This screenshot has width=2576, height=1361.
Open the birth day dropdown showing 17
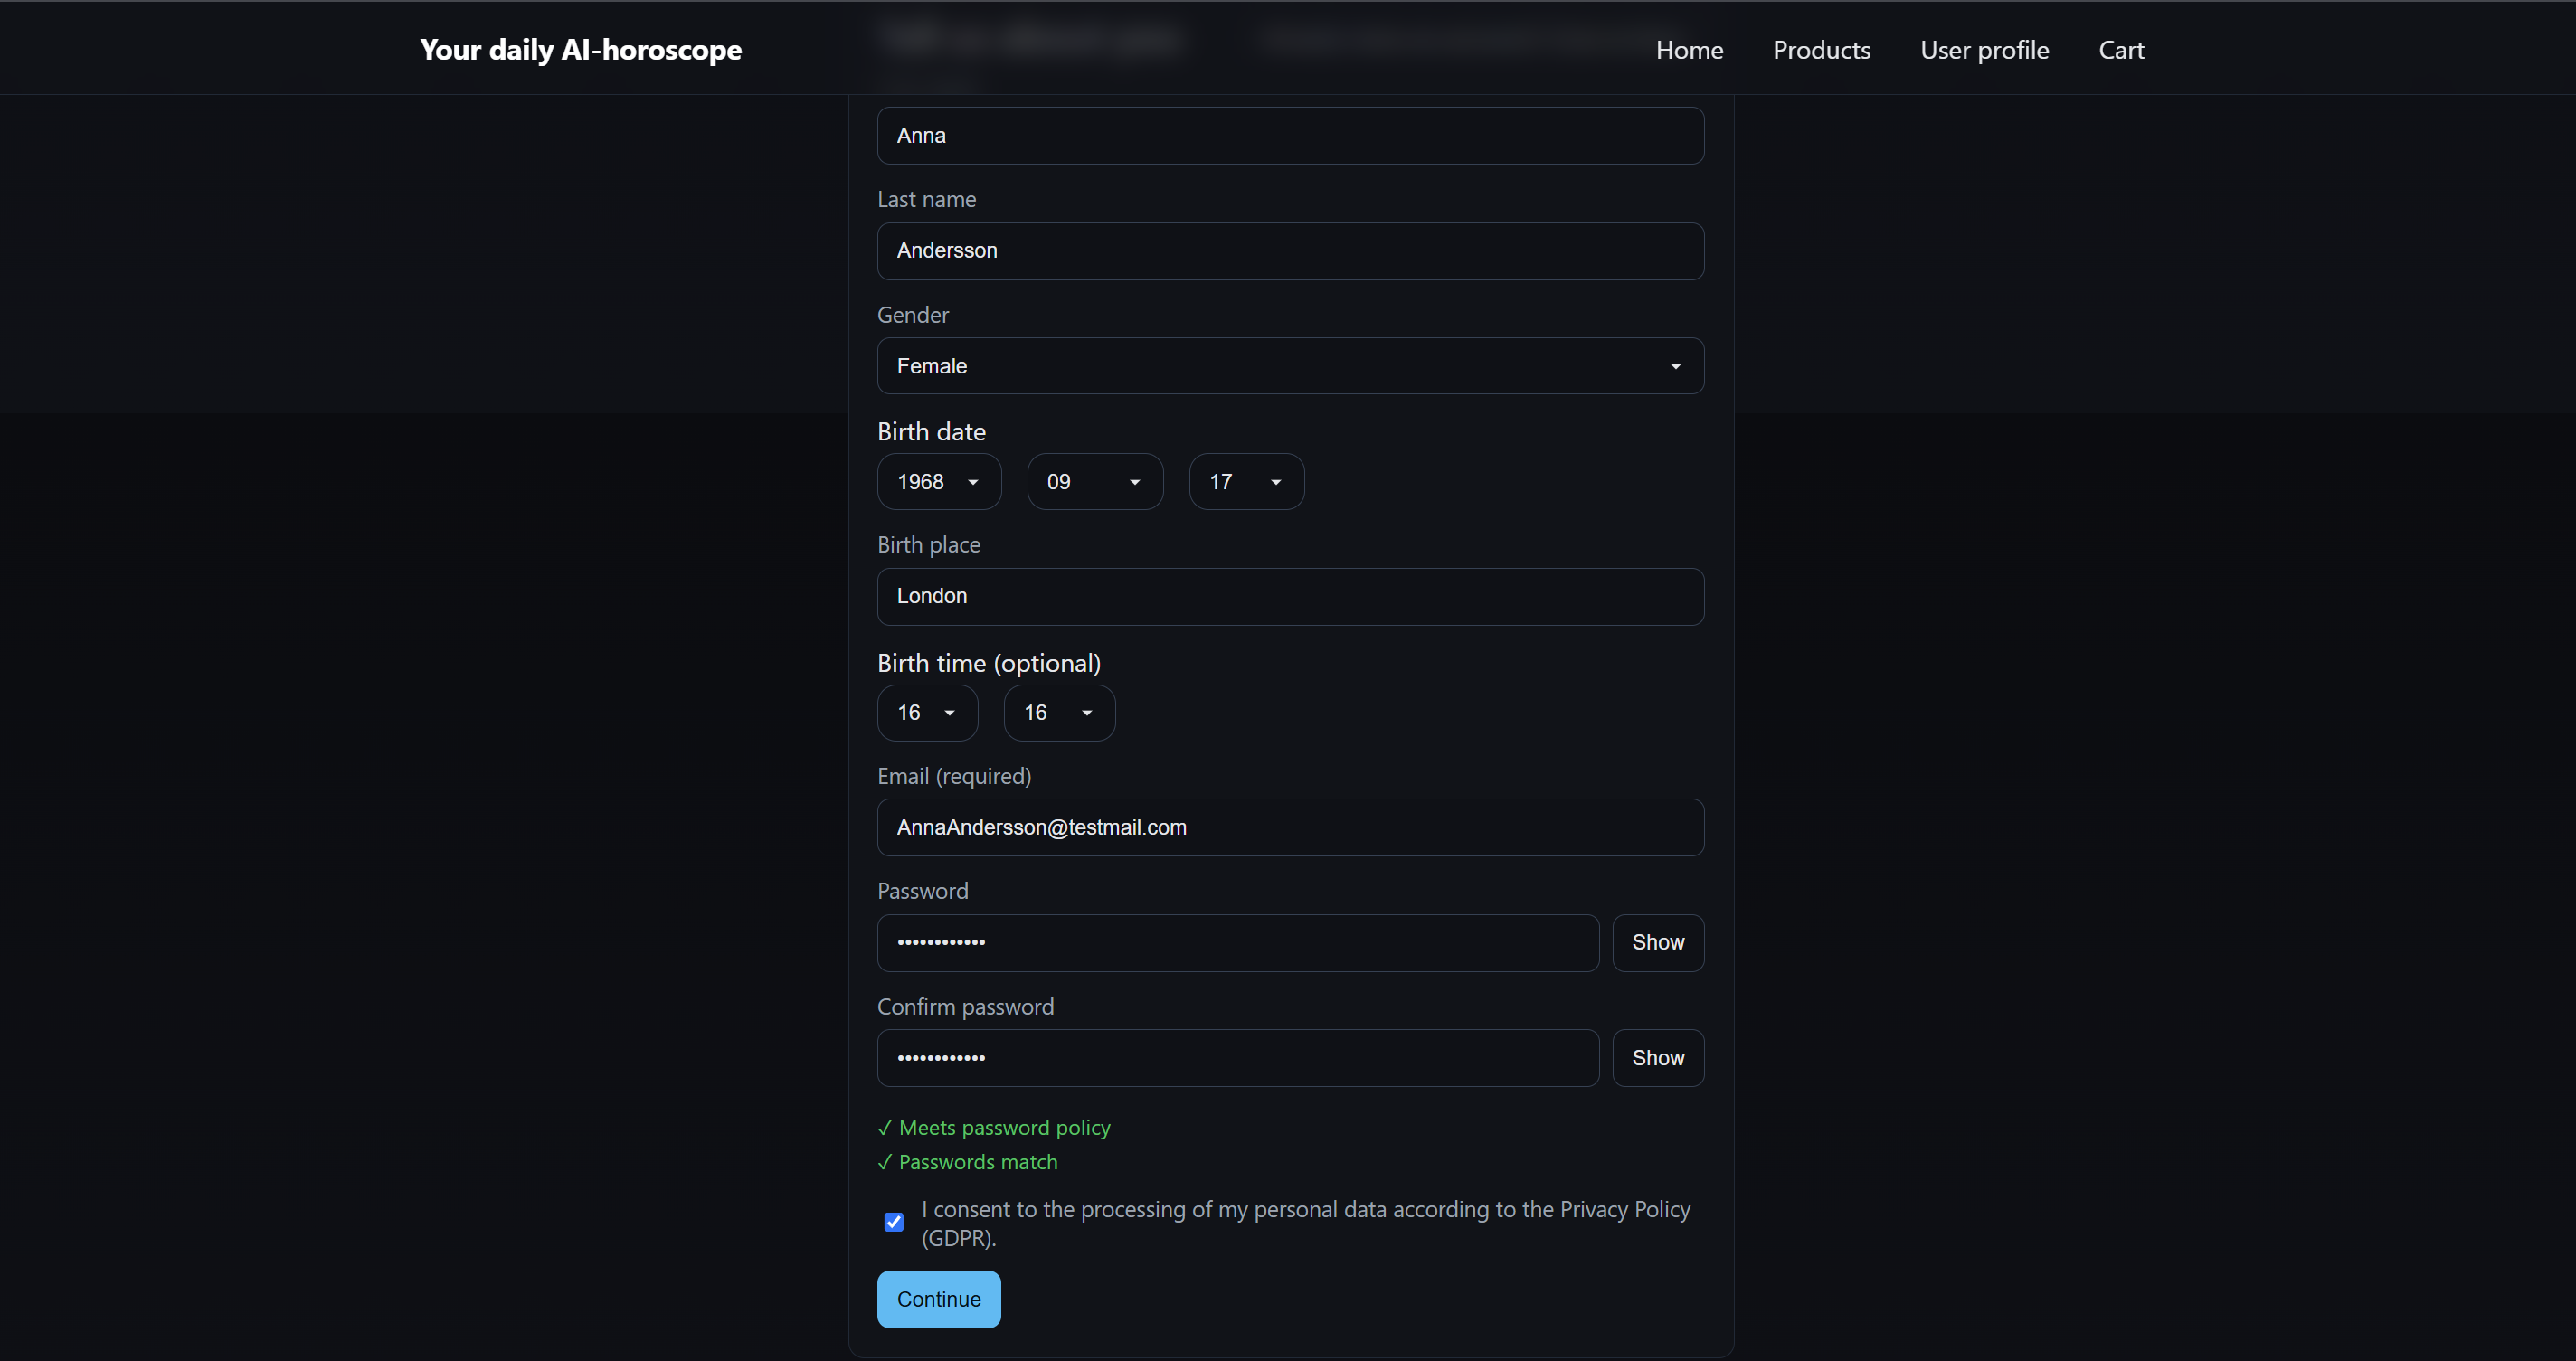[x=1245, y=482]
